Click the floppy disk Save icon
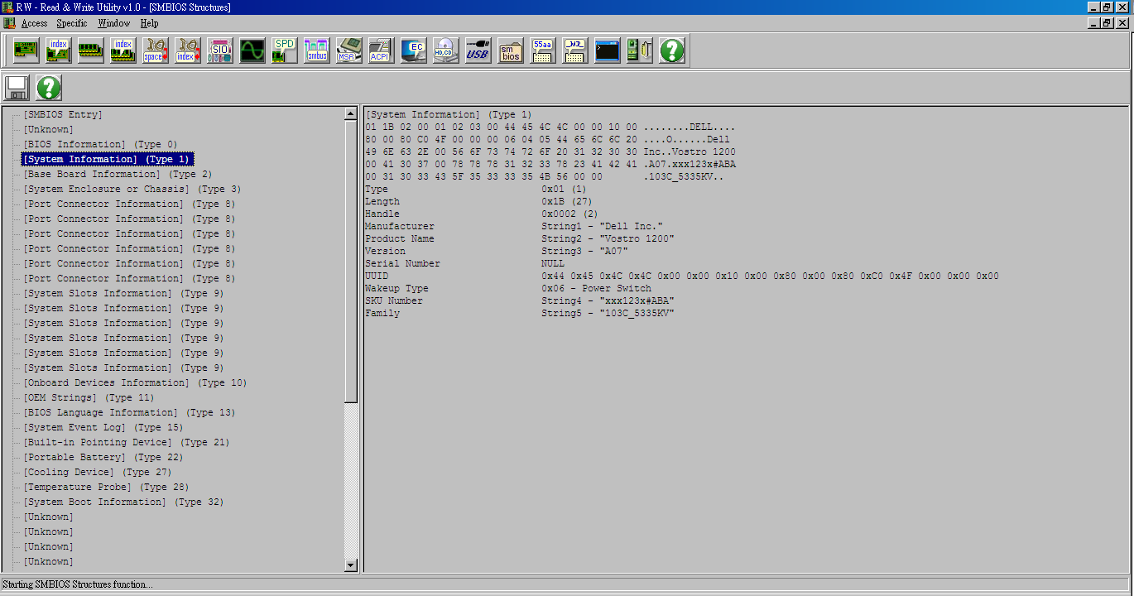Viewport: 1134px width, 596px height. click(17, 87)
